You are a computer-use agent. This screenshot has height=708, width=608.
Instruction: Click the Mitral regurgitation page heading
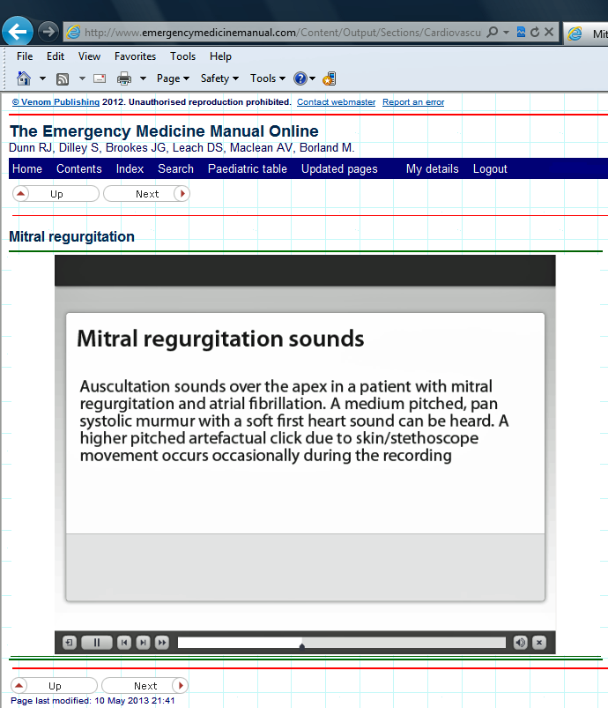tap(71, 236)
